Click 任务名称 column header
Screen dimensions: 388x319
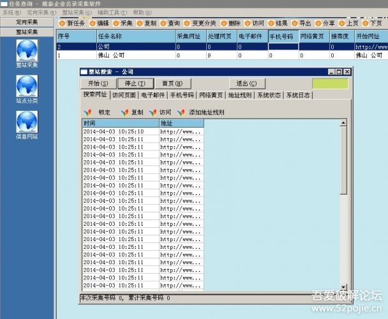[x=136, y=36]
